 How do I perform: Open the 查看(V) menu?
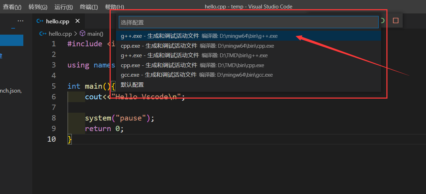[x=12, y=7]
